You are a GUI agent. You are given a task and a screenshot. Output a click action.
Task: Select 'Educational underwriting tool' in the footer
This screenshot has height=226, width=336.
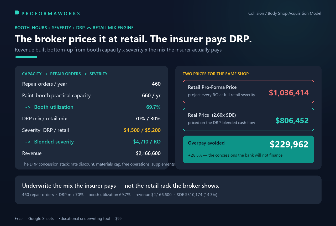84,219
